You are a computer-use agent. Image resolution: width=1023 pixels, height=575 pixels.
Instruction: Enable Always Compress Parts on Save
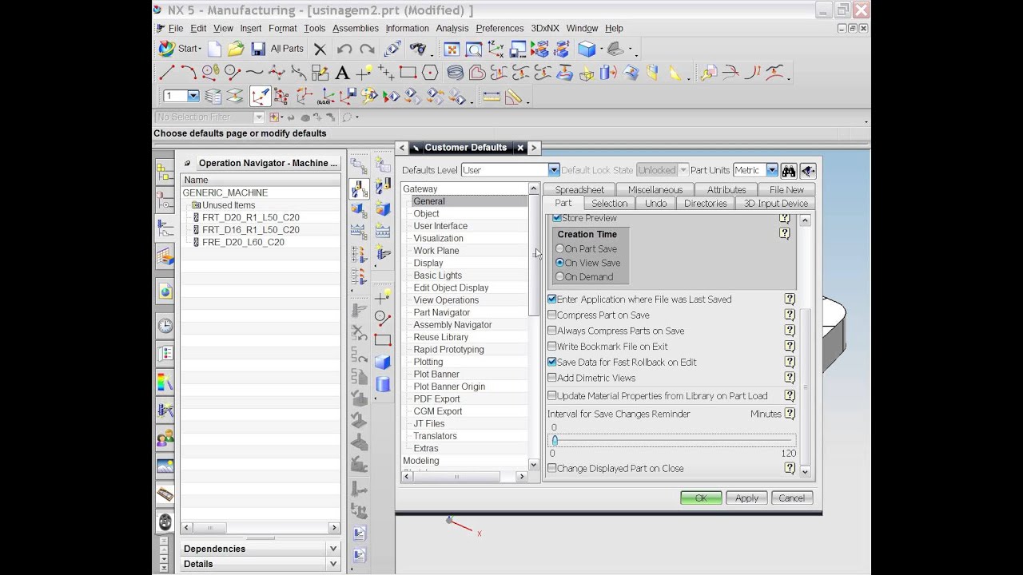coord(551,331)
